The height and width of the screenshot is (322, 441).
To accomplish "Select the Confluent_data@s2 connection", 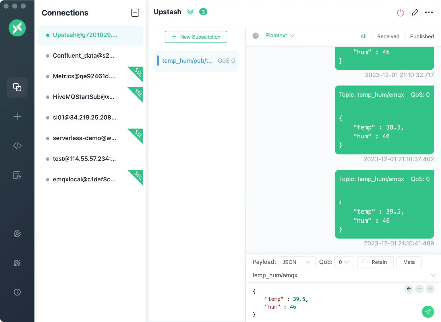I will coord(90,56).
